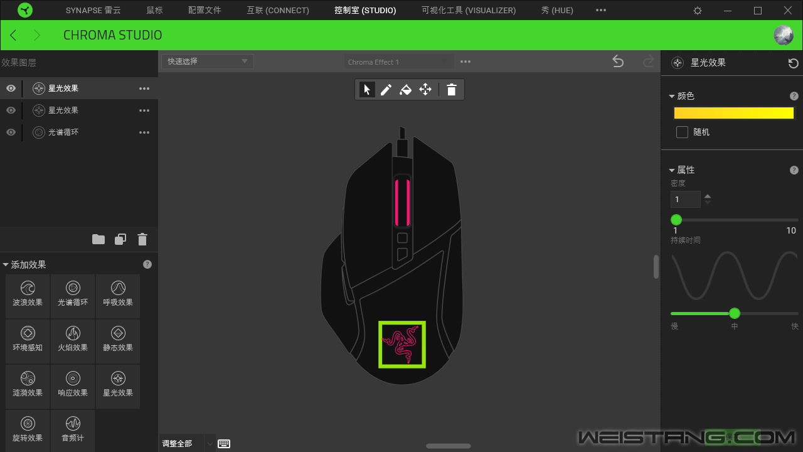This screenshot has width=803, height=452.
Task: Add the 音频计 effect
Action: [x=73, y=431]
